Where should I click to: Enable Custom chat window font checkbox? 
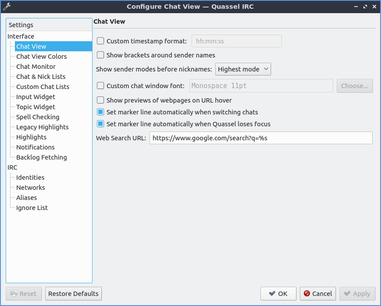pos(100,86)
